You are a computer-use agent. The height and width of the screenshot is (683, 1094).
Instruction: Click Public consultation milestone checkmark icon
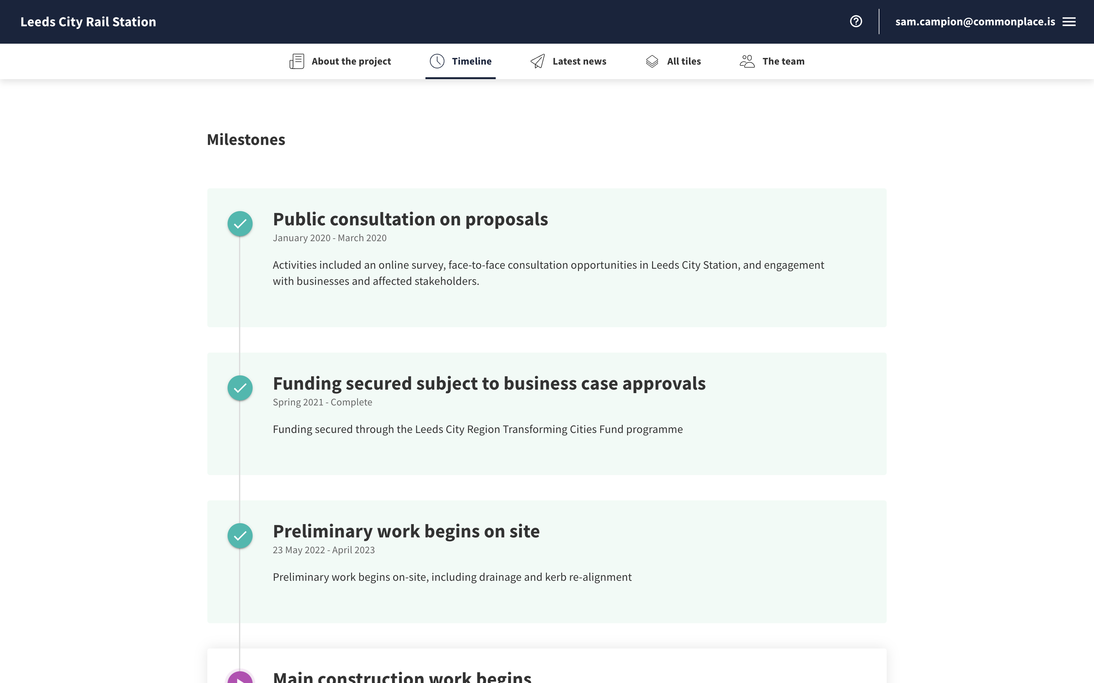240,223
